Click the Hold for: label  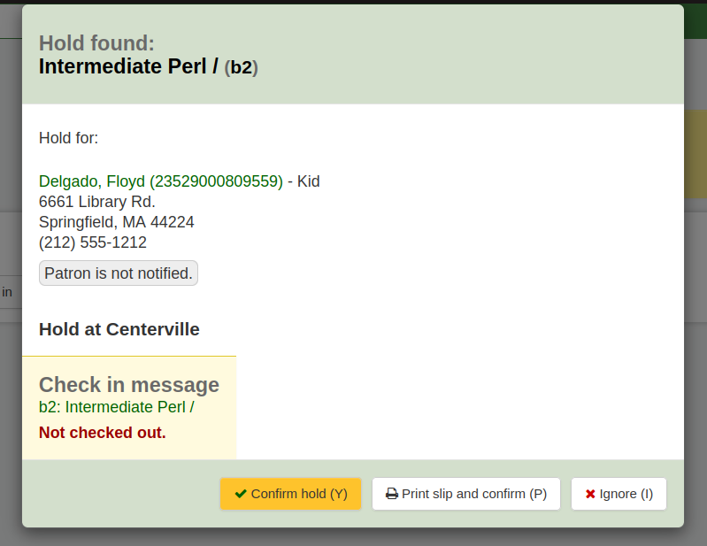(x=69, y=138)
